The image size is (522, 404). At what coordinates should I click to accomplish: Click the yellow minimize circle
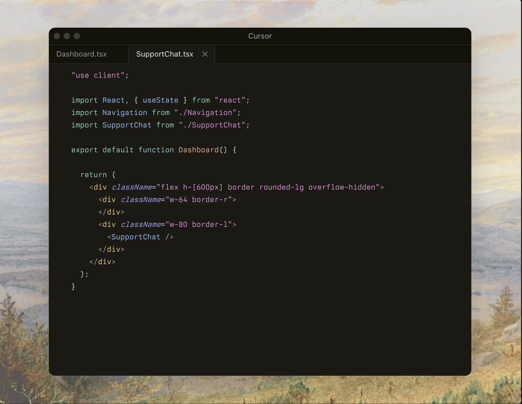[x=66, y=36]
